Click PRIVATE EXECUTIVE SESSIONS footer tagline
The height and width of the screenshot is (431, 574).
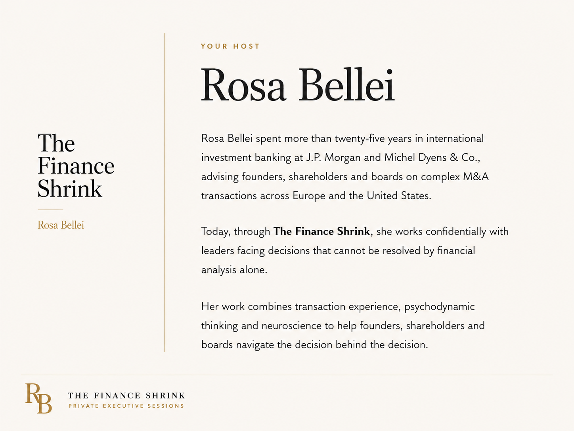126,406
